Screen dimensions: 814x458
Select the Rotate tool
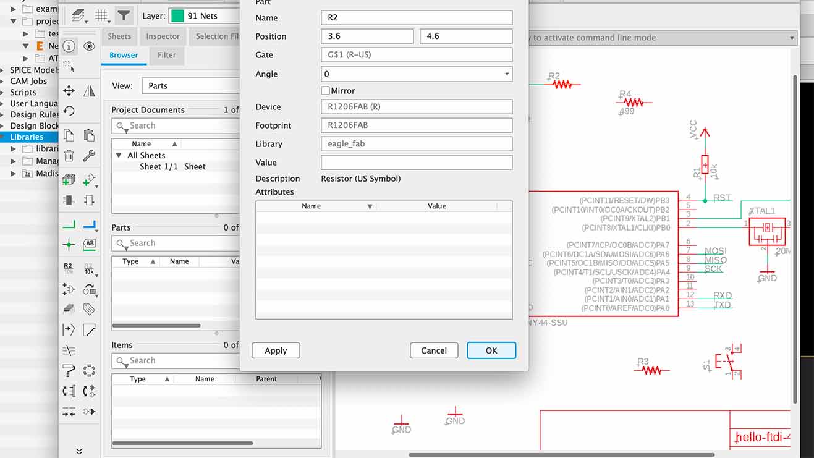pos(69,111)
